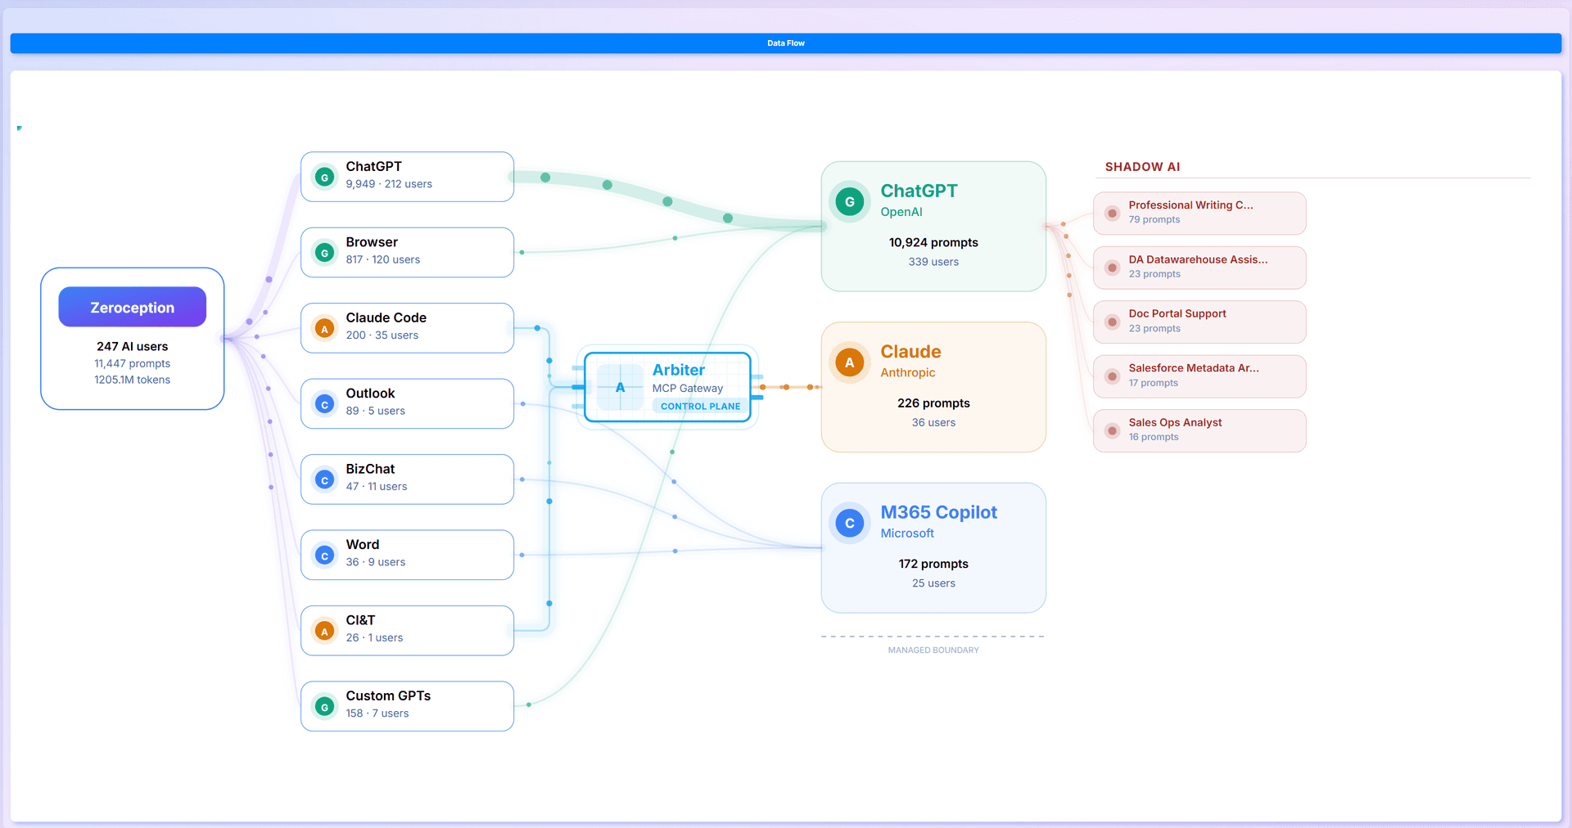Click the 'MCP Gateway' subtitle
The image size is (1572, 828).
coord(687,389)
